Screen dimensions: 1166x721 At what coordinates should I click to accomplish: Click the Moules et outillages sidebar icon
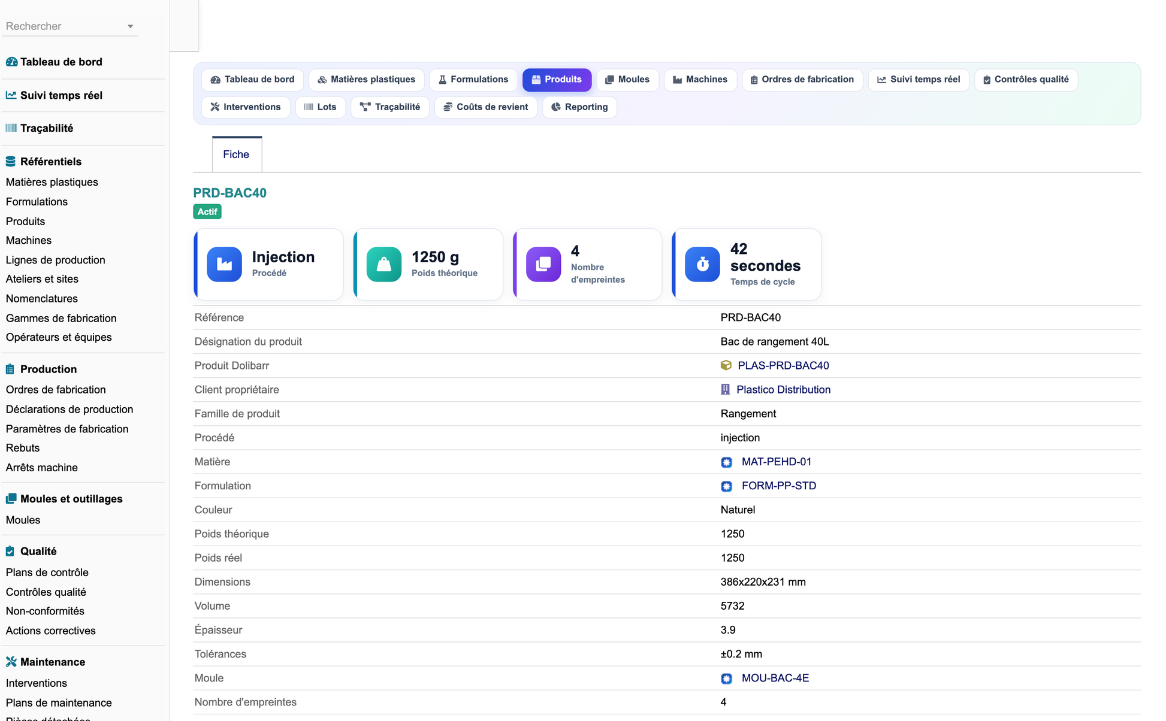(11, 499)
